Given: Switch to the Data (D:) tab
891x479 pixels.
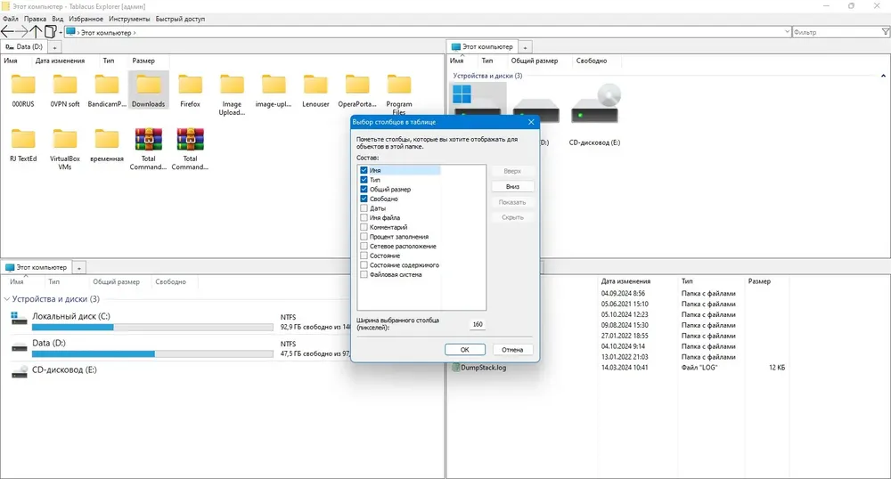Looking at the screenshot, I should click(24, 47).
